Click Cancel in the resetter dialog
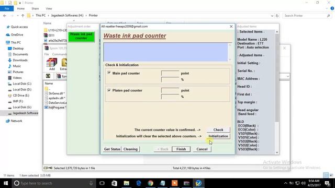Viewport: 335px width, 188px height. point(202,149)
